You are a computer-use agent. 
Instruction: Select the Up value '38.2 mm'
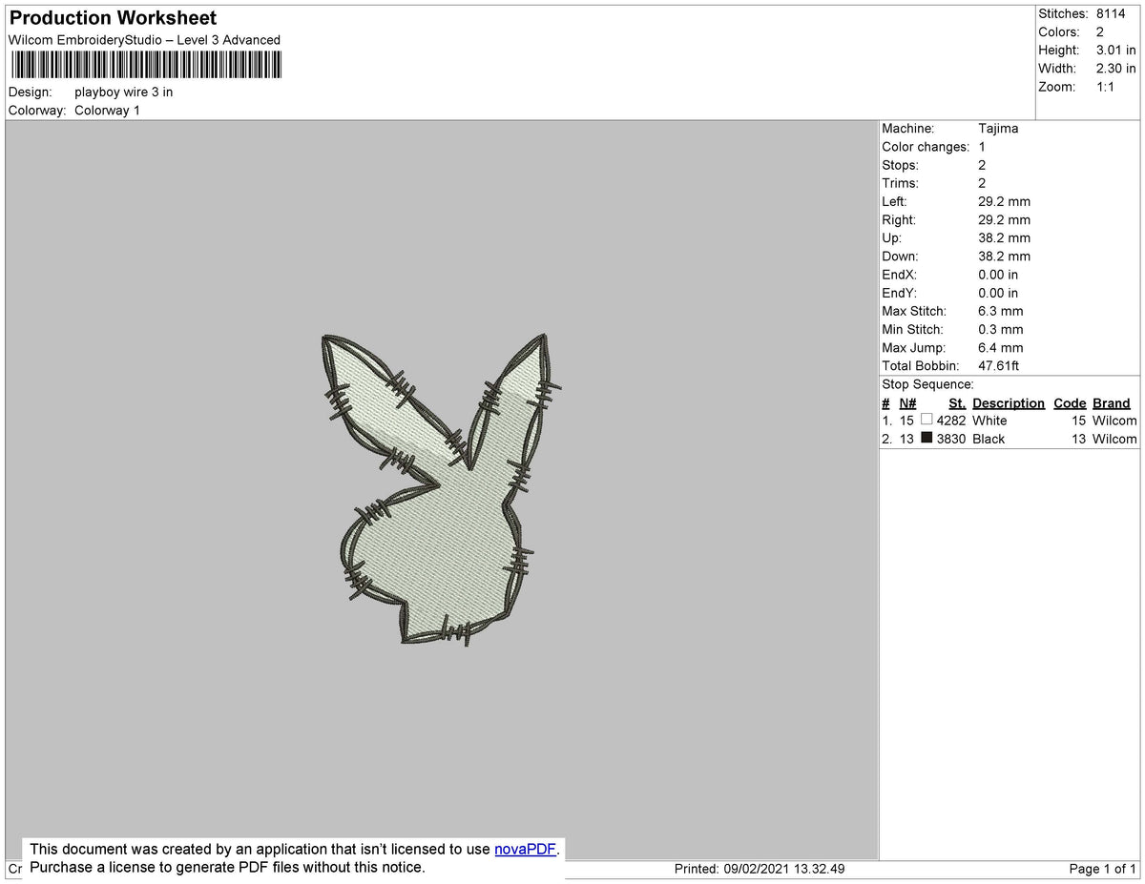point(1004,238)
